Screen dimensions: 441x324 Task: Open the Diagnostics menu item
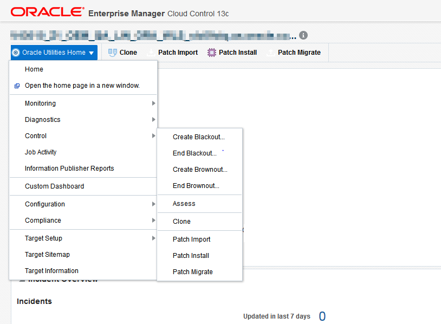pos(83,120)
